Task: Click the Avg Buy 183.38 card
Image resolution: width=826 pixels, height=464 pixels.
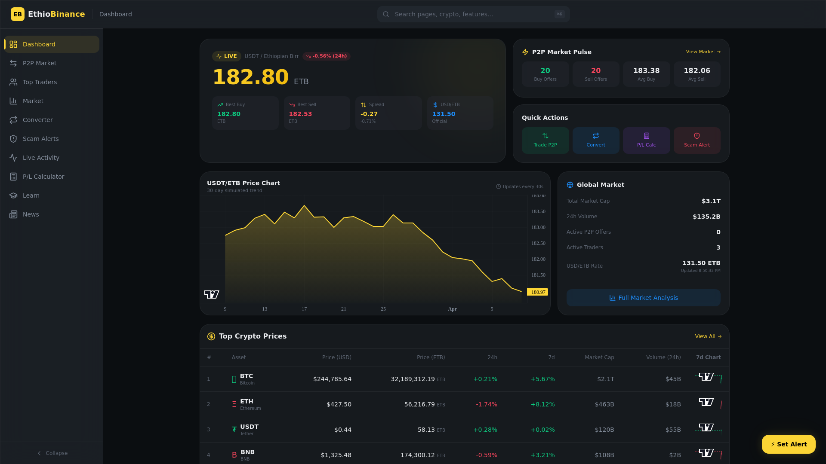Action: click(646, 74)
